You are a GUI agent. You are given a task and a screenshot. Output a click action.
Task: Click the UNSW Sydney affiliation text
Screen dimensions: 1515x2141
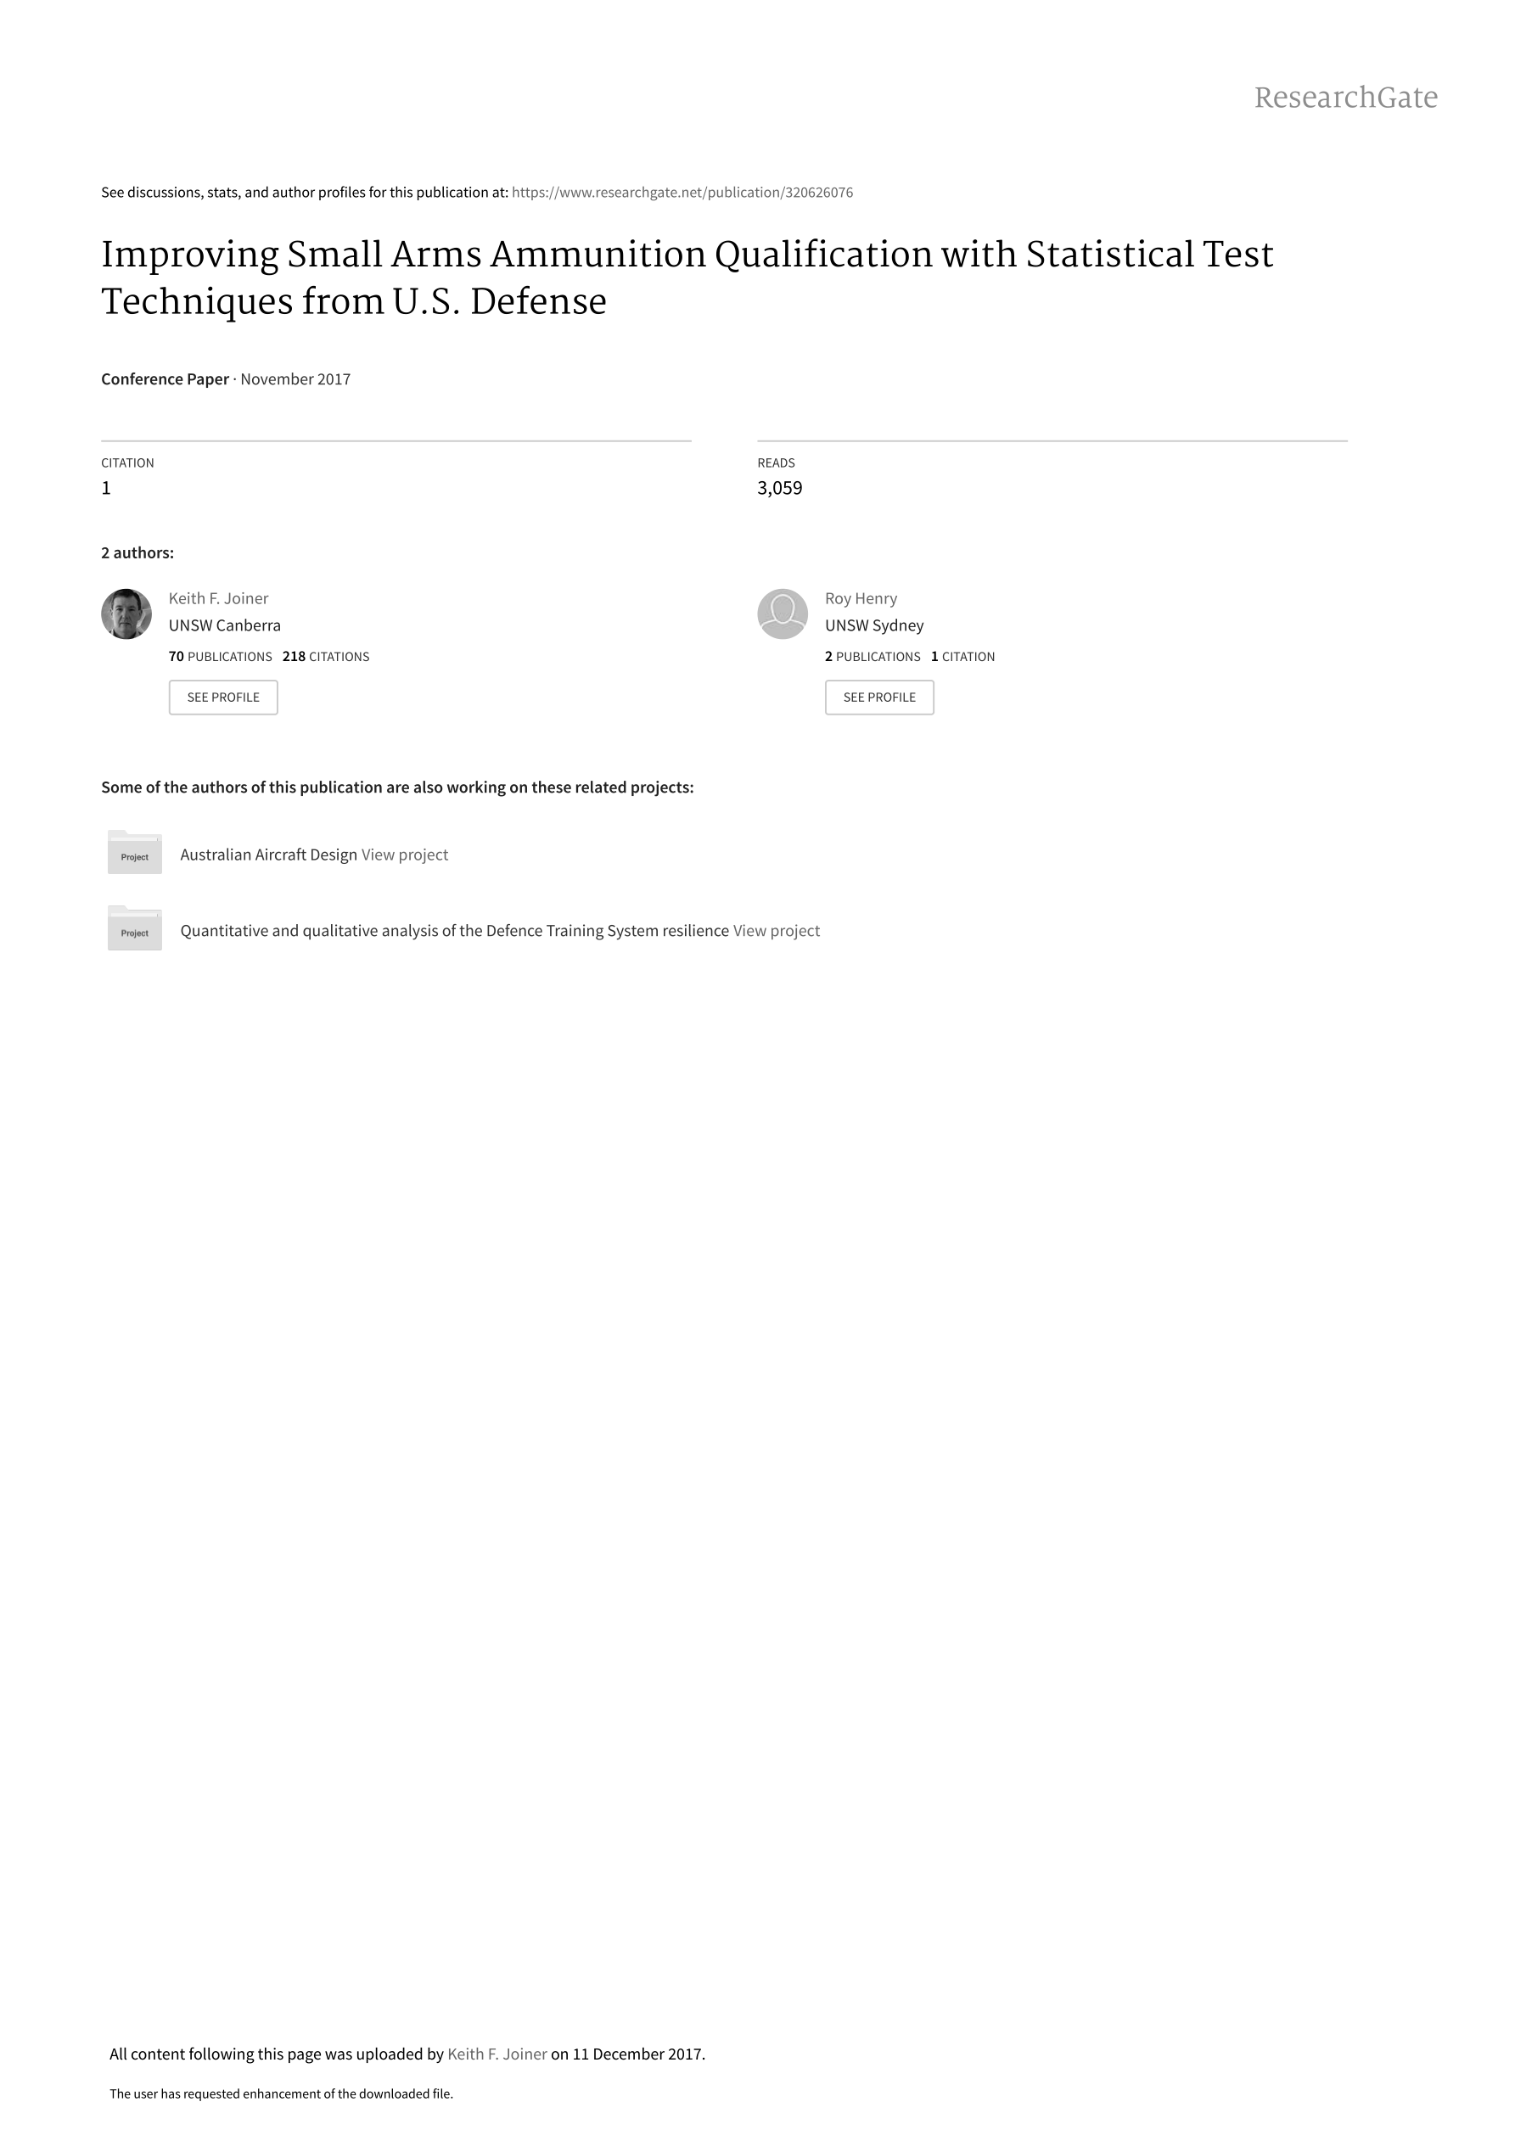[874, 625]
